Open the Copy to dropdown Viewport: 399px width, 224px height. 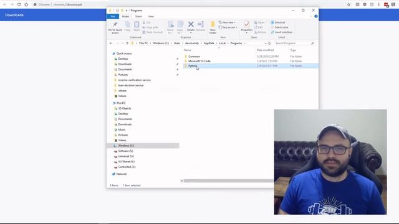click(x=180, y=27)
